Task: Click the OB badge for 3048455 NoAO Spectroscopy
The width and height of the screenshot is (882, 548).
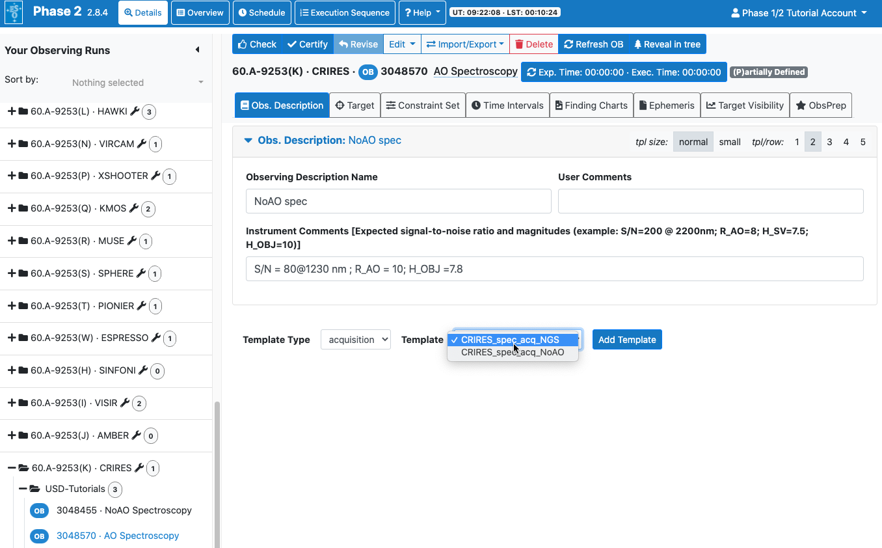Action: click(x=40, y=511)
